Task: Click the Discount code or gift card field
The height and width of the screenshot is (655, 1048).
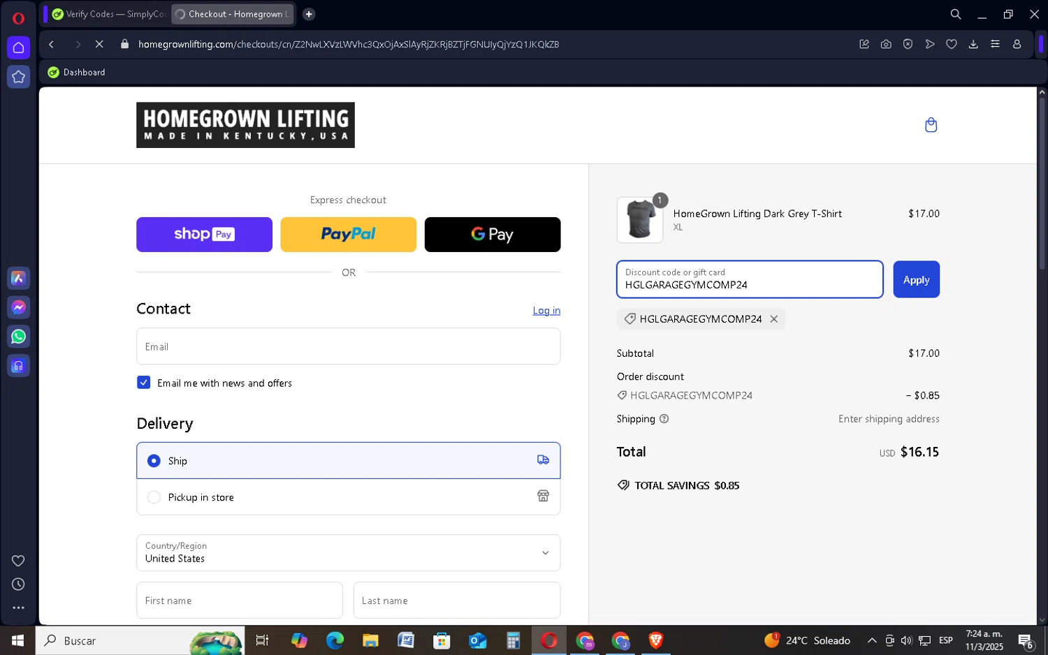Action: 750,279
